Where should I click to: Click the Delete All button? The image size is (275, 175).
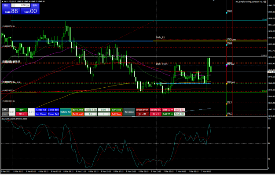[x=66, y=112]
